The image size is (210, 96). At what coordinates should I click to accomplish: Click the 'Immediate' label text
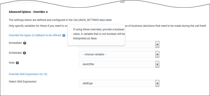pos(15,43)
